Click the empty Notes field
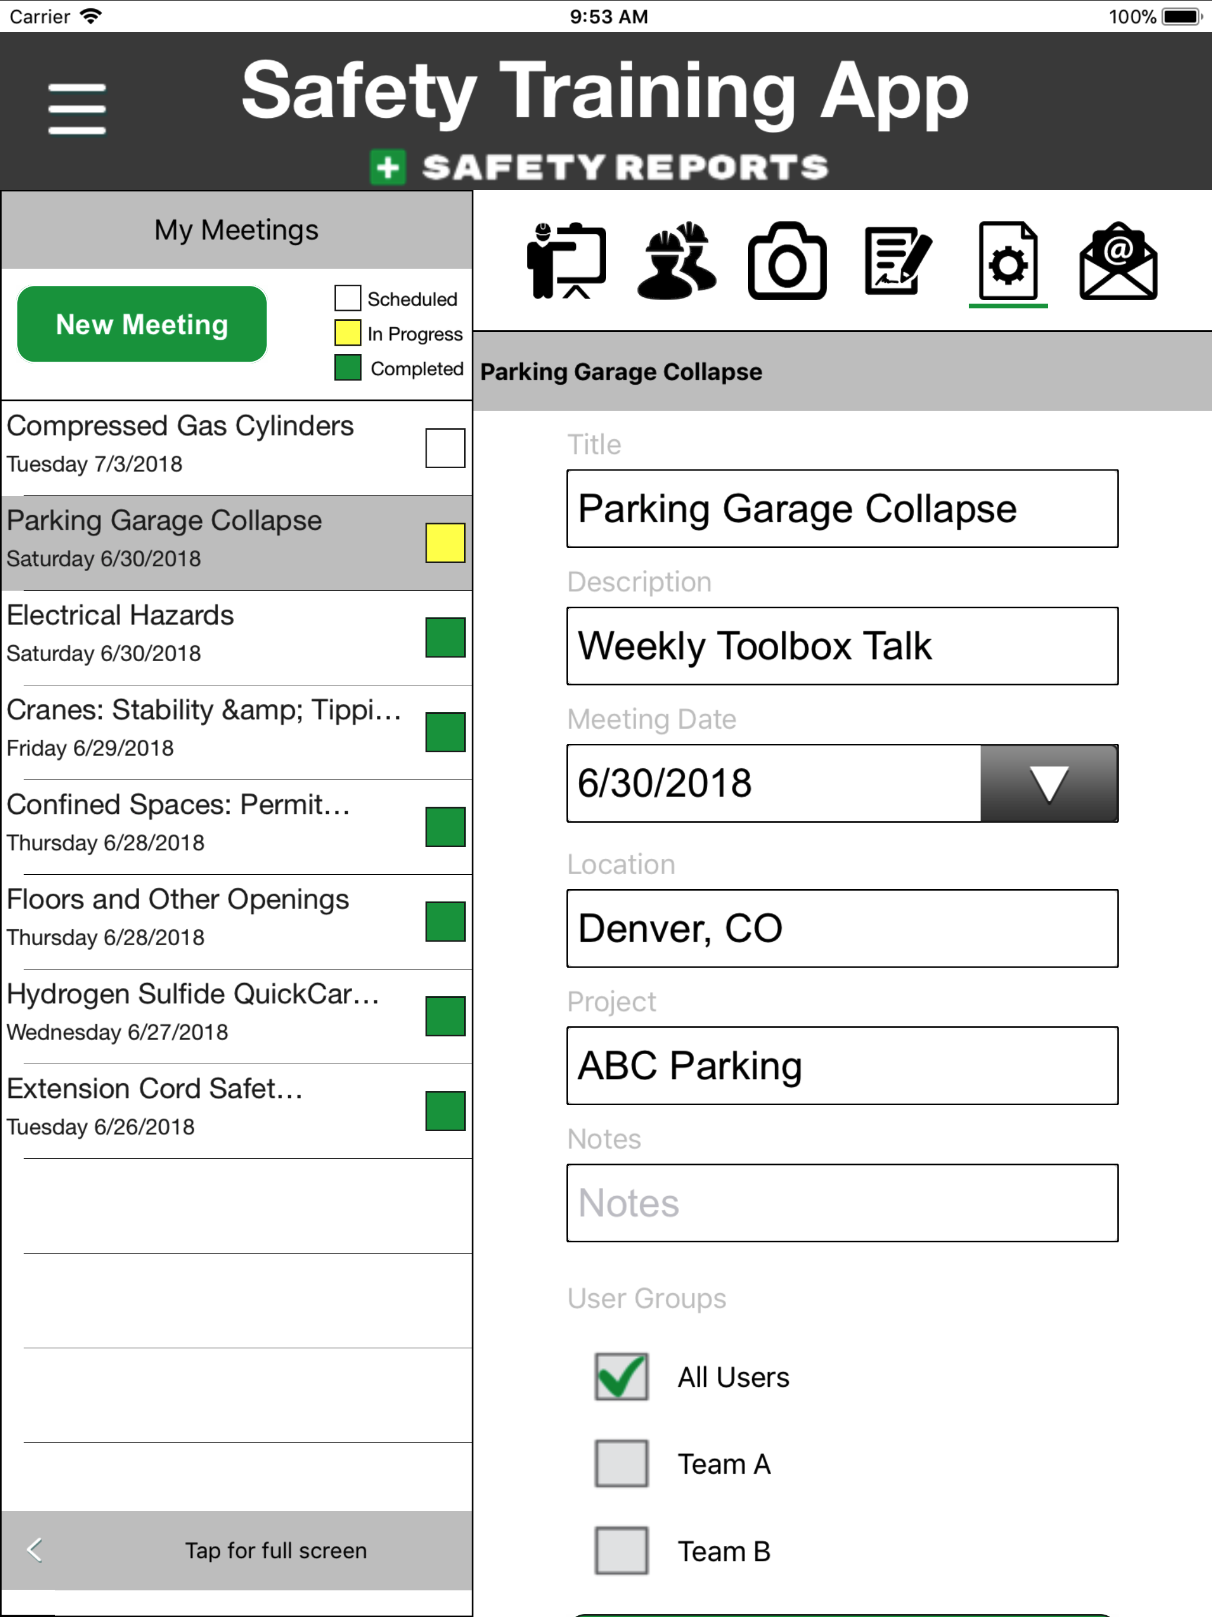Screen dimensions: 1212x1617 pos(842,1203)
